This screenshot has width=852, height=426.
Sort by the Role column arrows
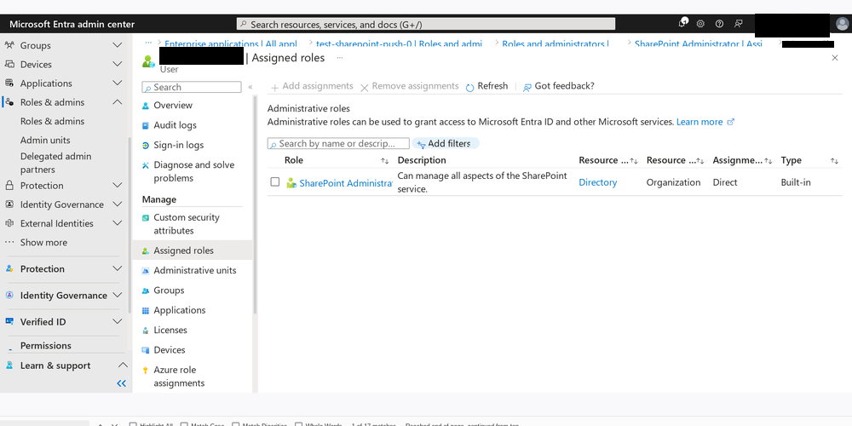385,161
